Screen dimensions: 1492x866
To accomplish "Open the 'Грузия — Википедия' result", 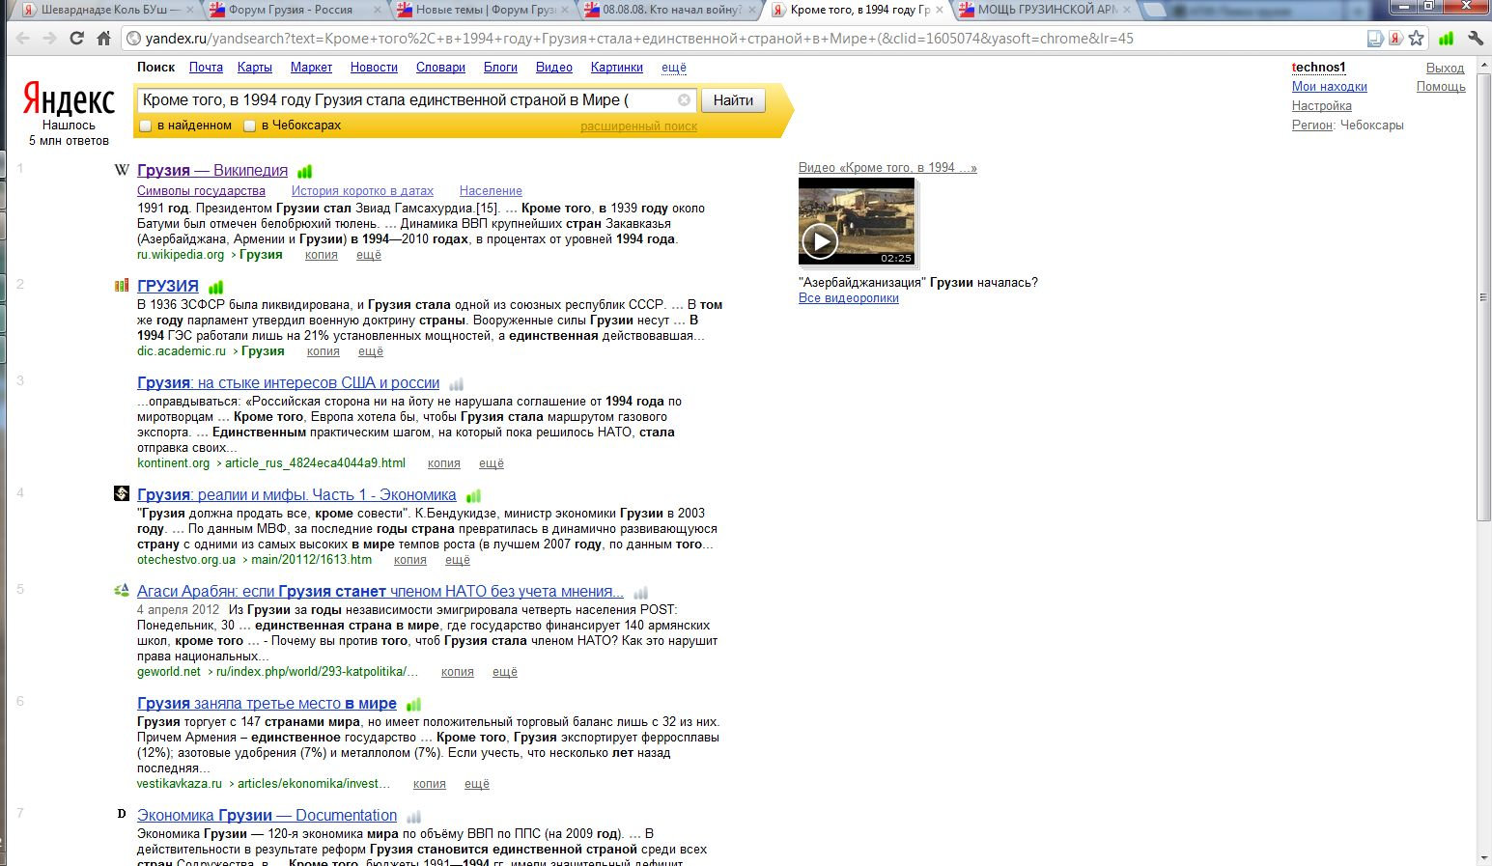I will 212,171.
